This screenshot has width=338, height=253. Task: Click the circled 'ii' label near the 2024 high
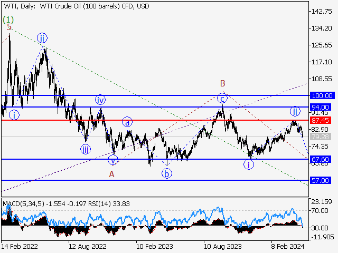pos(295,111)
